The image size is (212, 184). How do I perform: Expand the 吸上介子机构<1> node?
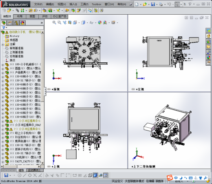[x=3, y=133]
